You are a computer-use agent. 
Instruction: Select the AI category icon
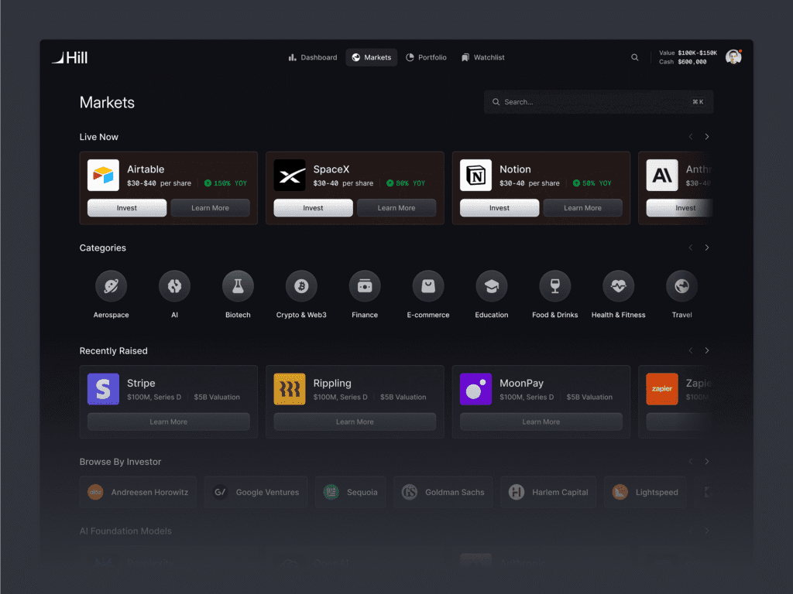(x=174, y=286)
